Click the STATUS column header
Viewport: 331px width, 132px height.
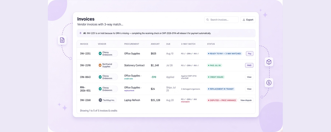[211, 44]
